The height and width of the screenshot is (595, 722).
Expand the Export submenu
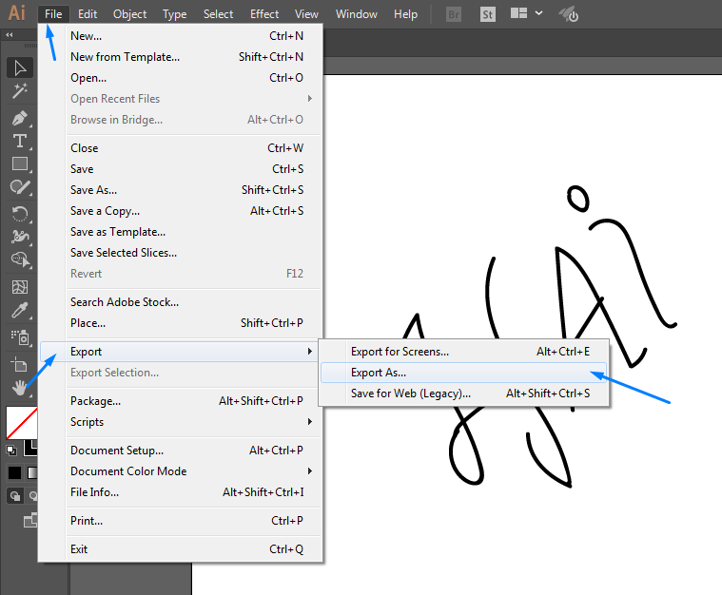click(181, 352)
